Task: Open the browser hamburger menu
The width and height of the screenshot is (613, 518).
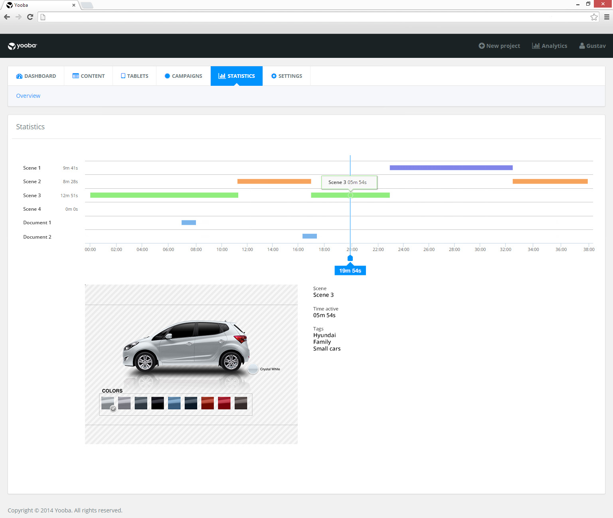Action: point(607,17)
